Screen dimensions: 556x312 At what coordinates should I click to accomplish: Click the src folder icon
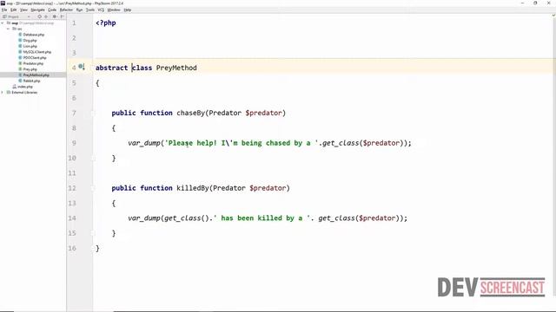[x=14, y=29]
